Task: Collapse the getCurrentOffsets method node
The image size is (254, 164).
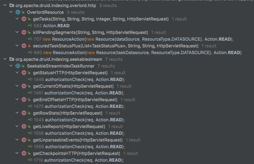Action: tap(17, 86)
